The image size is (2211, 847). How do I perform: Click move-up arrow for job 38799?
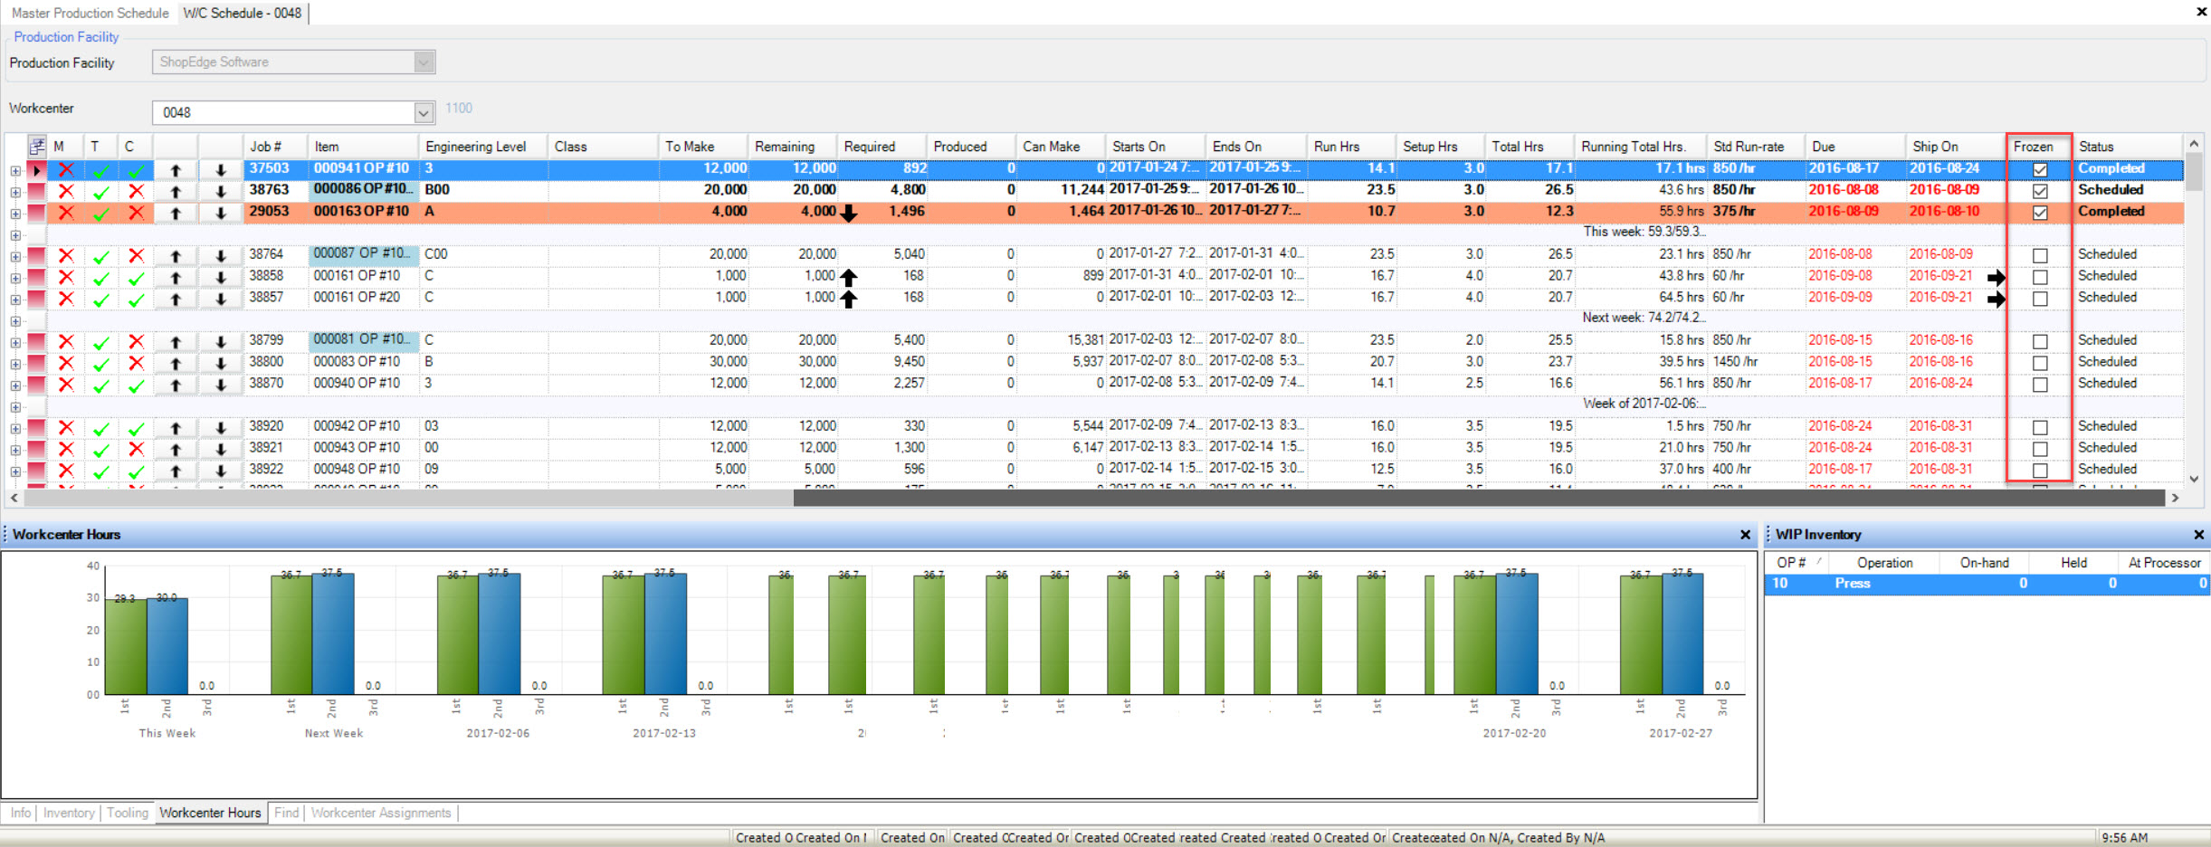pyautogui.click(x=176, y=341)
